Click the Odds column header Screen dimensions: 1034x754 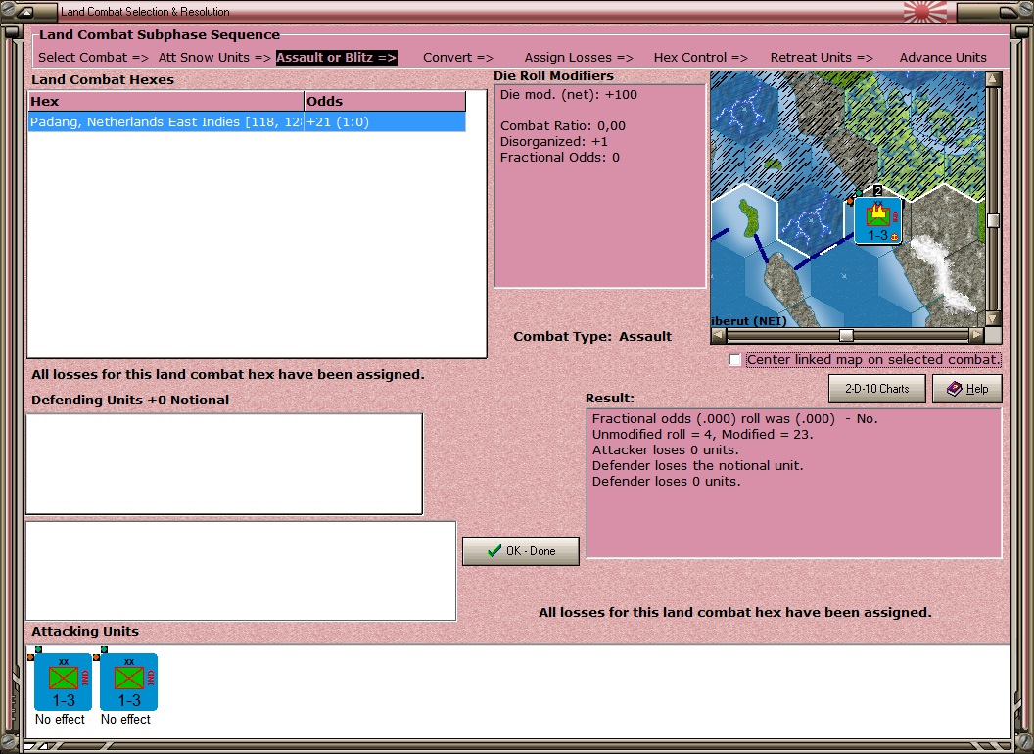385,101
